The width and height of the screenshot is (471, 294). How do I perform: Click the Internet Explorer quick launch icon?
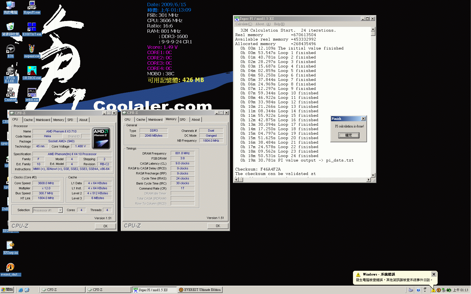click(x=21, y=290)
